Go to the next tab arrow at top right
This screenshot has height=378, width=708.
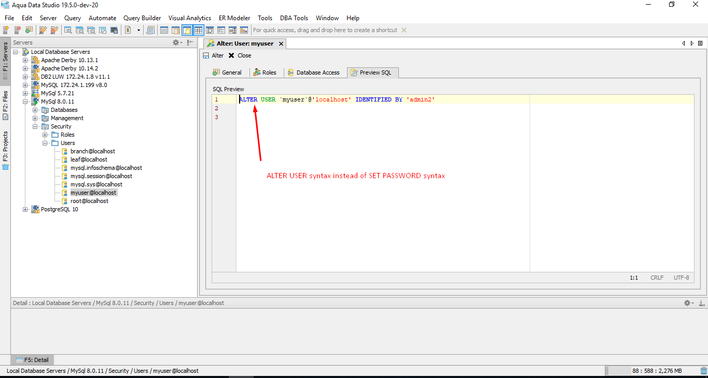[x=692, y=43]
